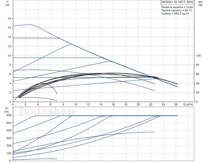Click the 100 tick on the eta axis
This screenshot has width=207, height=163.
point(198,56)
